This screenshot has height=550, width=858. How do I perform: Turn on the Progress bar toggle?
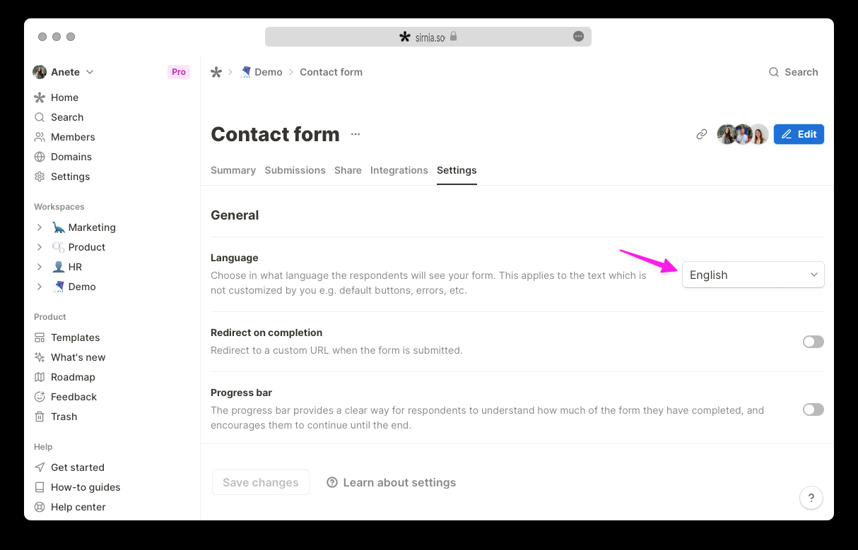click(813, 409)
